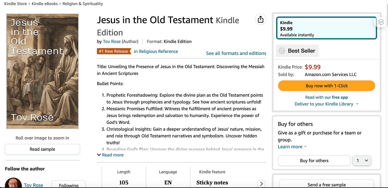Image resolution: width=388 pixels, height=188 pixels.
Task: Select the Kindle $9.99 format option
Action: (x=326, y=28)
